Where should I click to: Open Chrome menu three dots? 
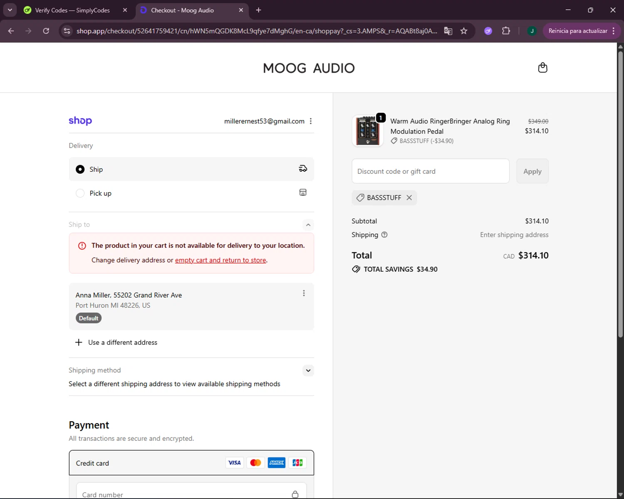614,31
